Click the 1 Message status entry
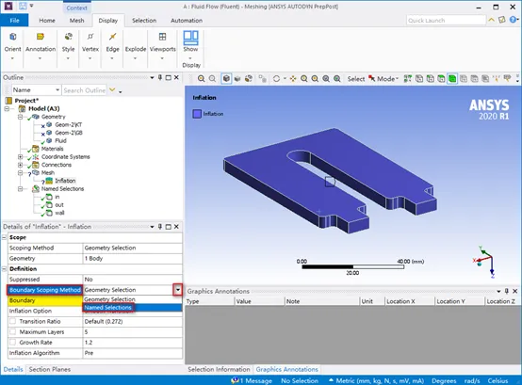Image resolution: width=522 pixels, height=385 pixels. coord(255,380)
